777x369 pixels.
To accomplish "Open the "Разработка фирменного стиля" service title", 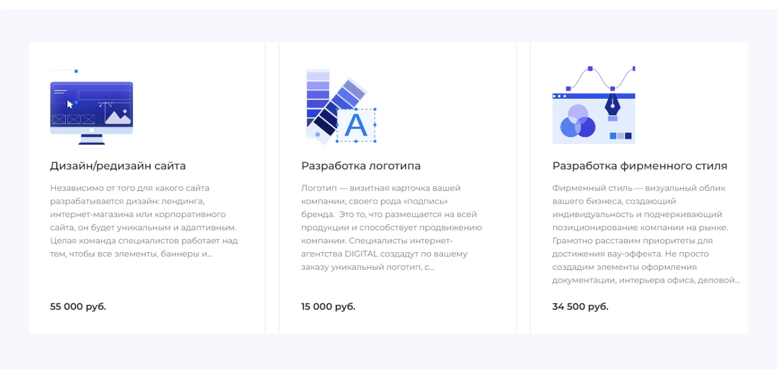I will [x=639, y=166].
